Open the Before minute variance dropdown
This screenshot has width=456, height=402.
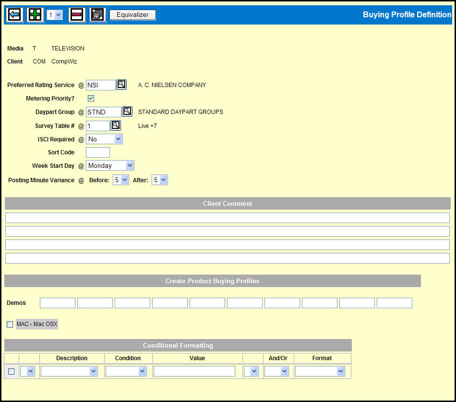click(x=121, y=180)
